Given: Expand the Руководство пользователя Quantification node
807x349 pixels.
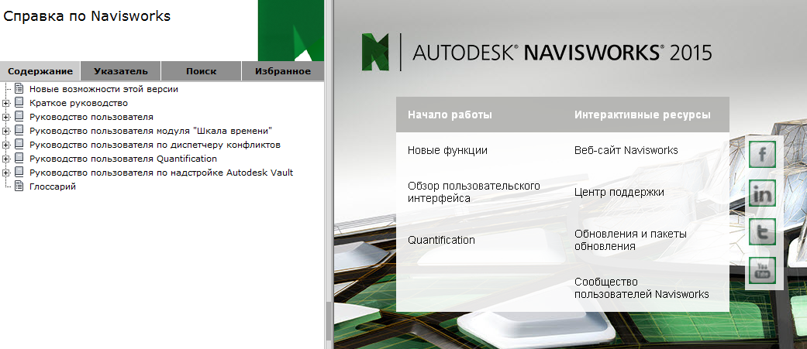Looking at the screenshot, I should click(5, 159).
